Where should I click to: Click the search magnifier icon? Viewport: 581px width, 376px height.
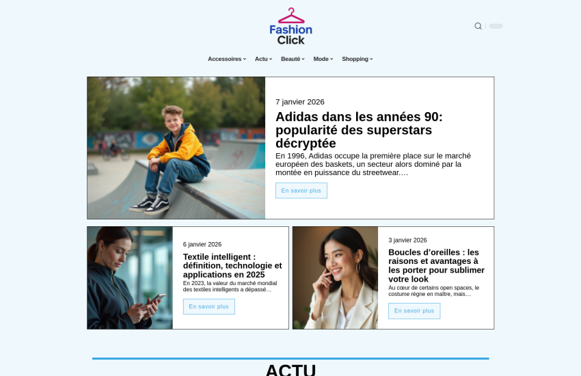tap(478, 26)
